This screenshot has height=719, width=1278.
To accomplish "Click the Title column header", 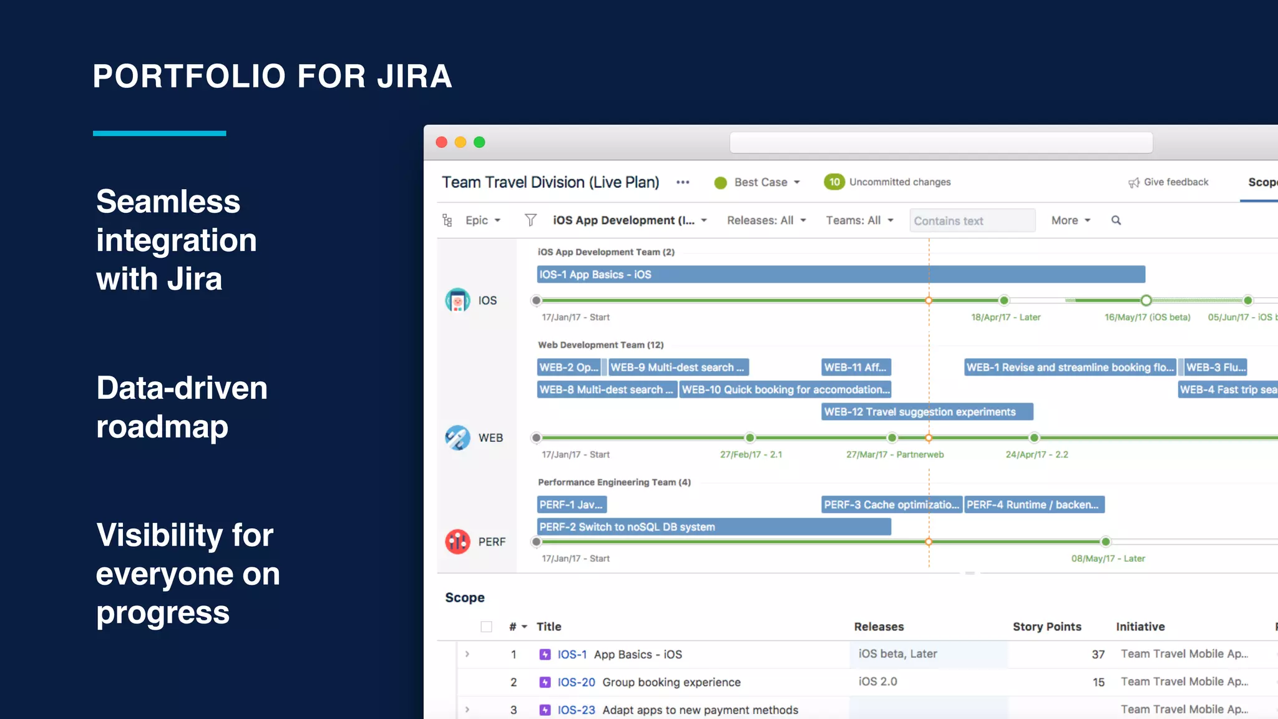I will tap(549, 627).
